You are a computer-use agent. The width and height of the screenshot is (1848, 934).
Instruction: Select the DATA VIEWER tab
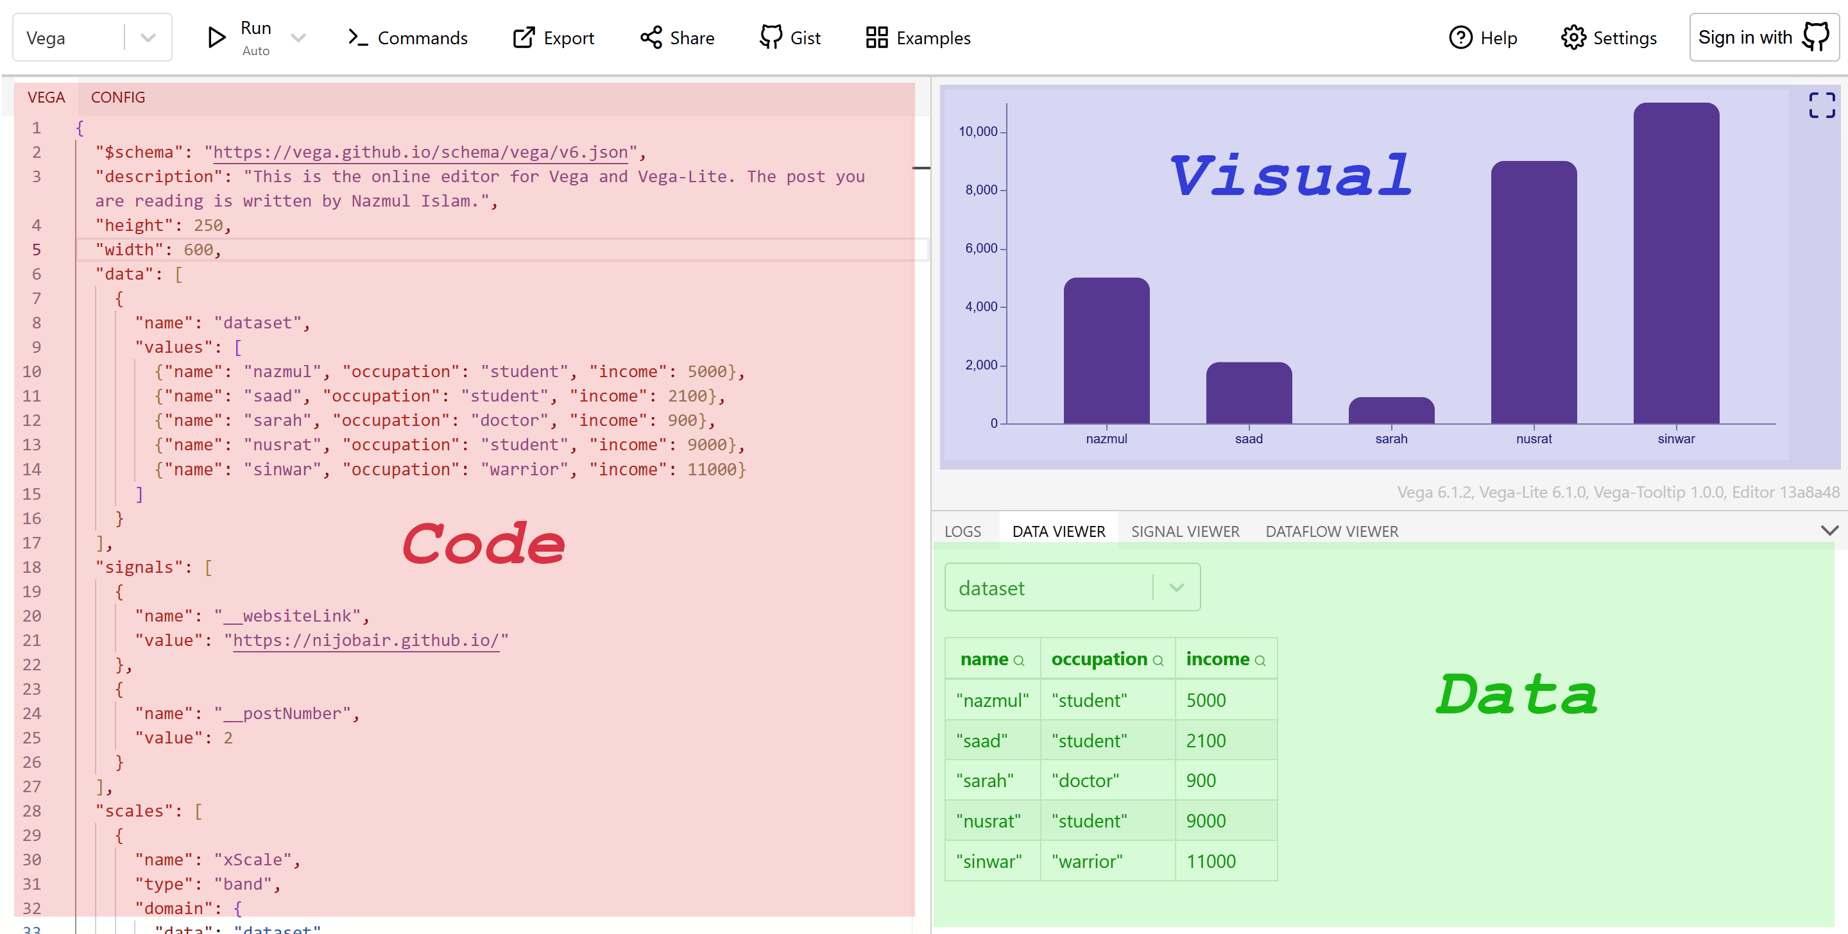(1058, 532)
